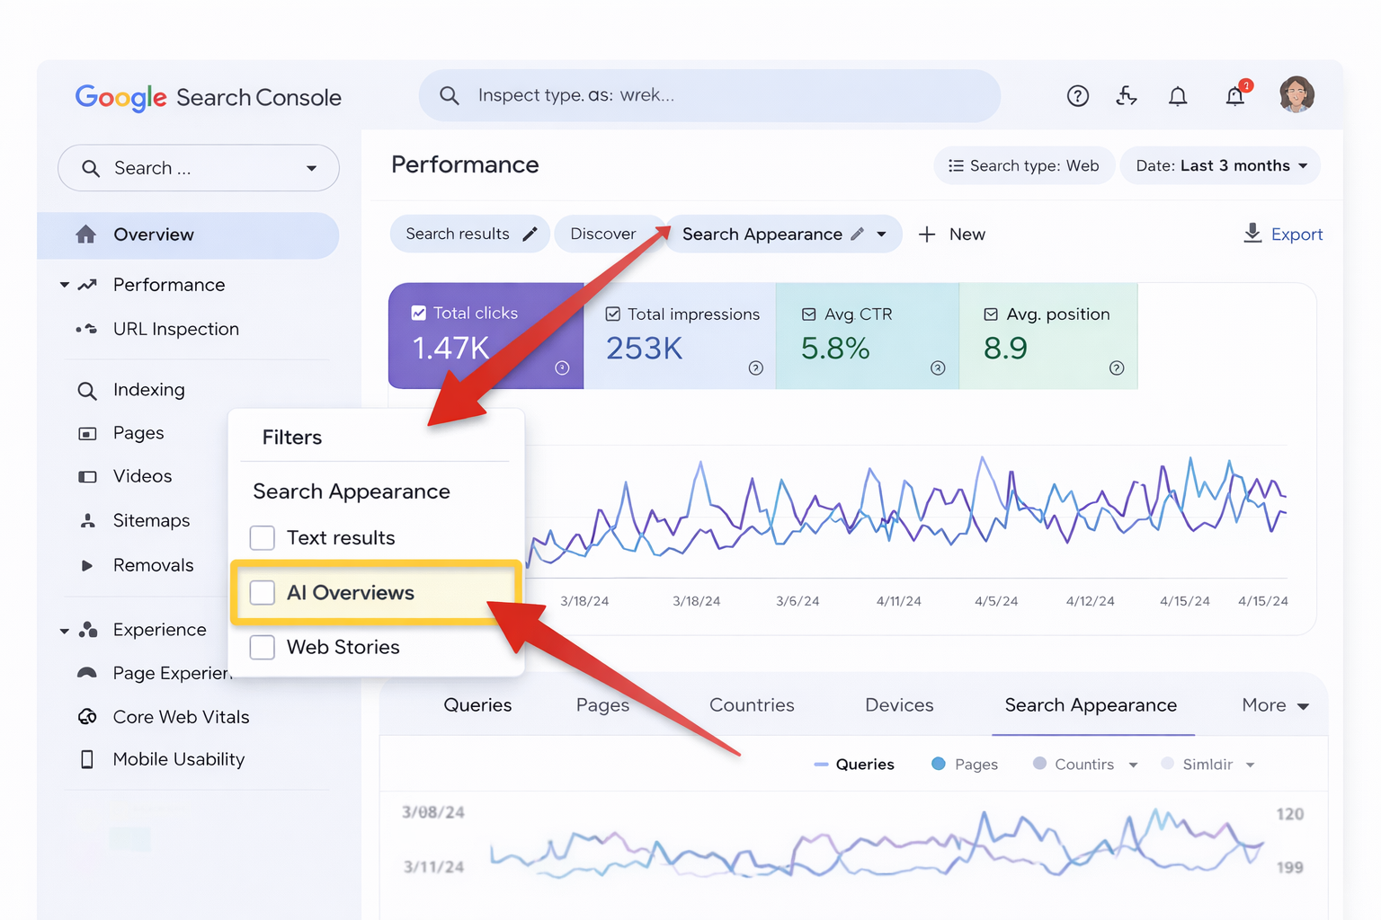Click the New filter button
1381x920 pixels.
pyautogui.click(x=952, y=234)
